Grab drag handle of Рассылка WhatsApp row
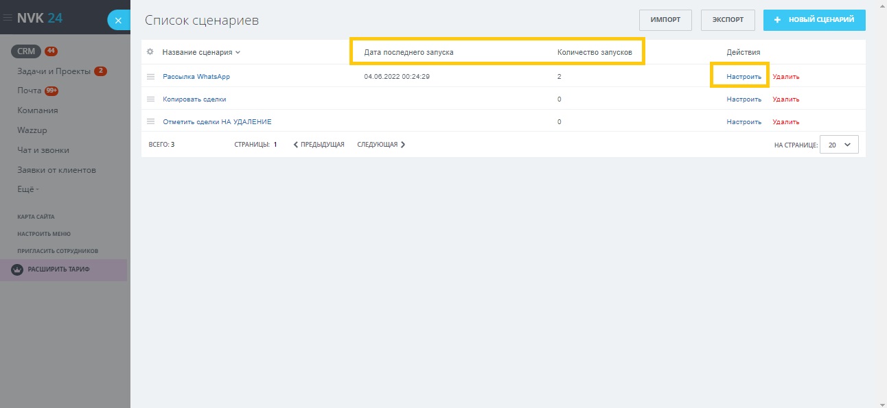Image resolution: width=887 pixels, height=408 pixels. (x=150, y=77)
